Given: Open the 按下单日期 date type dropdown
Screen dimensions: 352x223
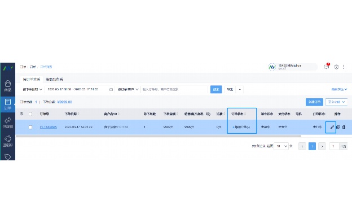Looking at the screenshot, I should point(33,89).
